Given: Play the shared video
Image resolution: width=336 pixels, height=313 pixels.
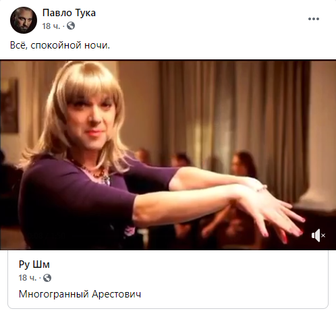Looking at the screenshot, I should click(x=168, y=155).
